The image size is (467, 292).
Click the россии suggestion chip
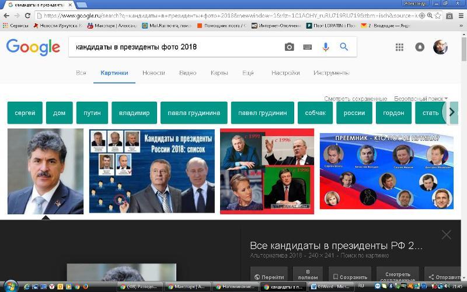click(354, 113)
